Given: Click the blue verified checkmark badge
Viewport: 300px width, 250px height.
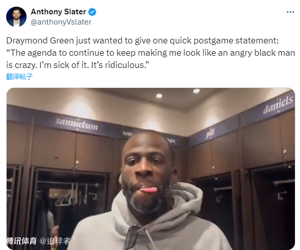Looking at the screenshot, I should tap(92, 12).
